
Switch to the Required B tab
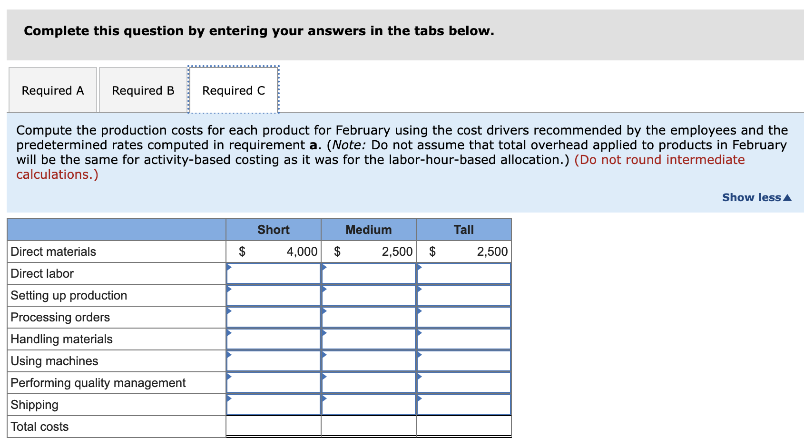(142, 89)
